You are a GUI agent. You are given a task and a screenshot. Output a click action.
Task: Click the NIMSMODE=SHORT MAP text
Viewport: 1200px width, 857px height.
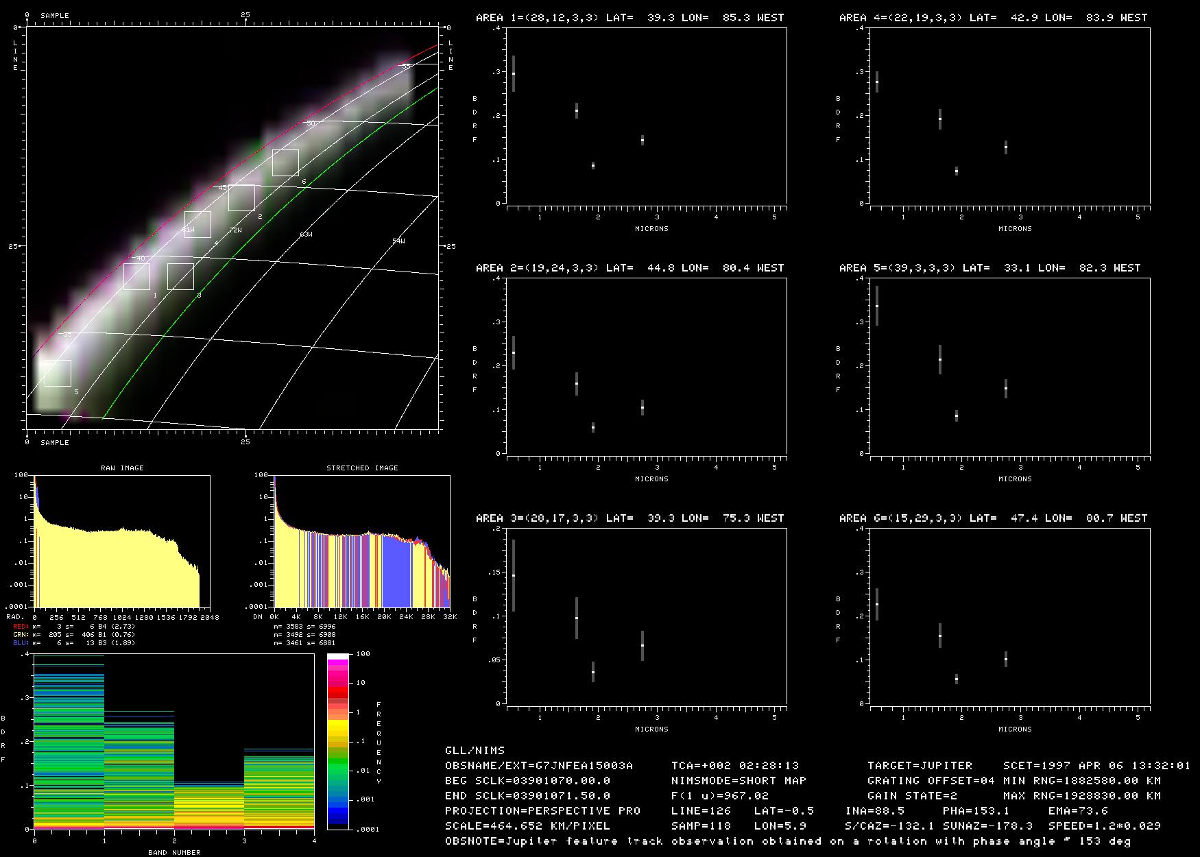point(739,781)
